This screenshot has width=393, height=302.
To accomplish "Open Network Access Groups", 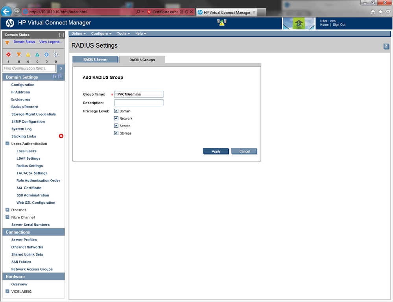I will pos(32,269).
